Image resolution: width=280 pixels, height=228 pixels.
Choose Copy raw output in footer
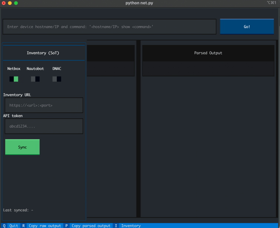click(x=45, y=225)
